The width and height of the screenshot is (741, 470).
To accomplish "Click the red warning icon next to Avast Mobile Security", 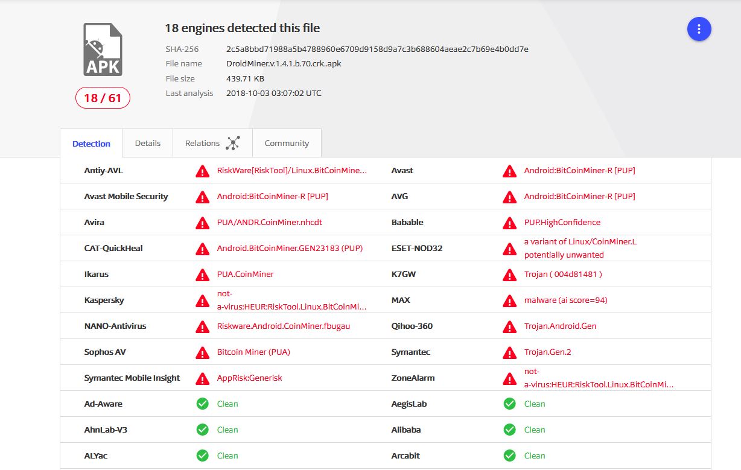I will point(203,197).
